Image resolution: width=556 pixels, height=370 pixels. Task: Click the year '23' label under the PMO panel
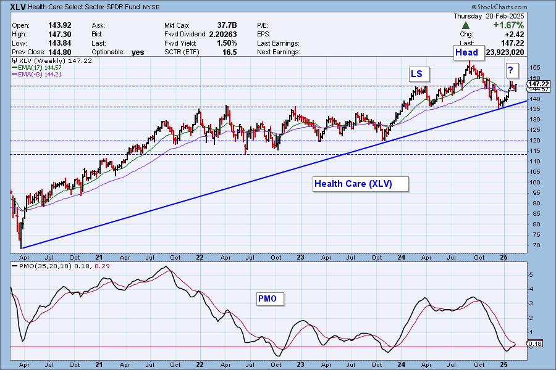click(300, 364)
